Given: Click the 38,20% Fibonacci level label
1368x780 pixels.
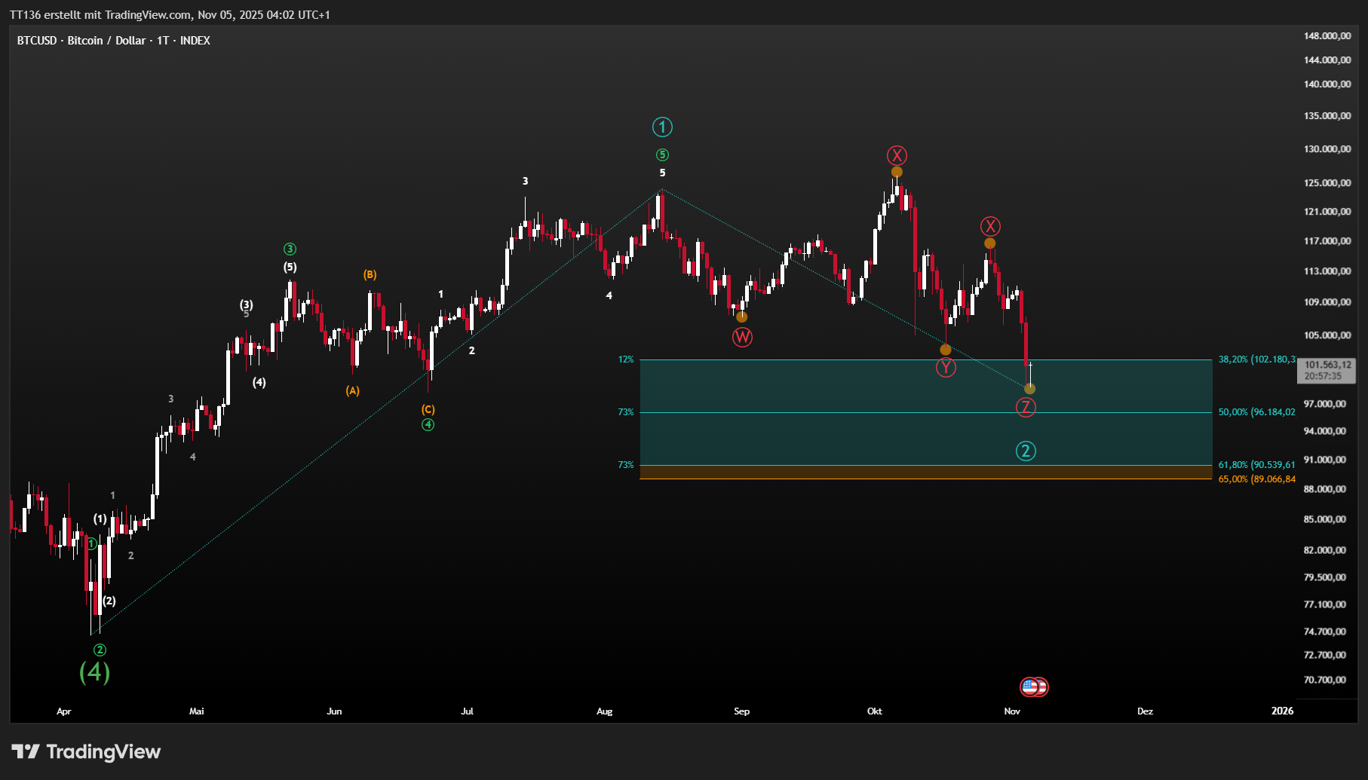Looking at the screenshot, I should [x=1257, y=359].
